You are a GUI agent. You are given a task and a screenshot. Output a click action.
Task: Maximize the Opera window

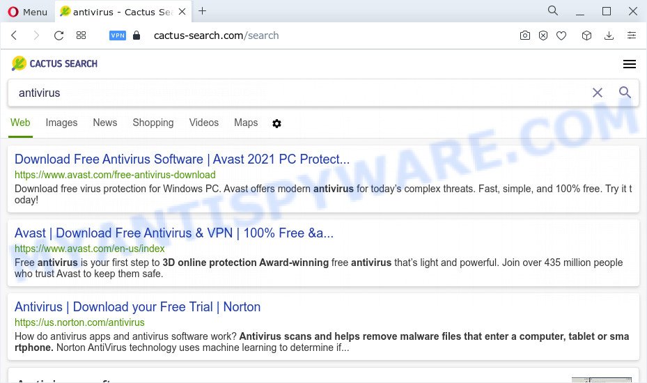click(607, 11)
